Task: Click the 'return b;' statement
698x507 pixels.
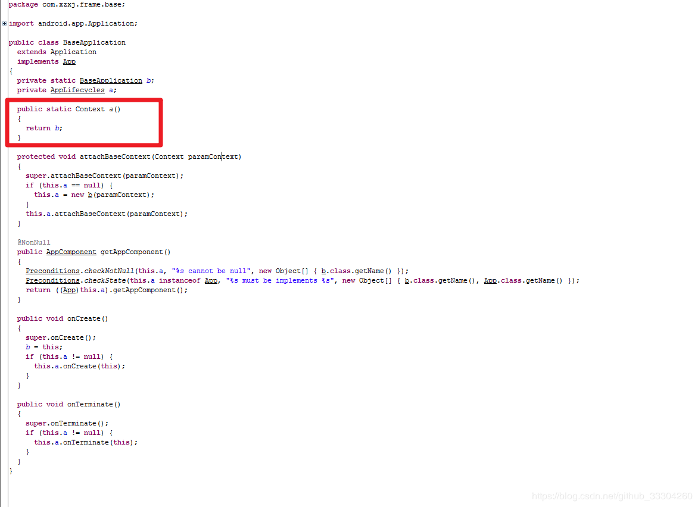Action: [44, 128]
